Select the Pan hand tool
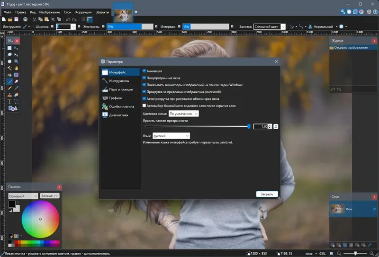This screenshot has height=257, width=379. coord(16,68)
